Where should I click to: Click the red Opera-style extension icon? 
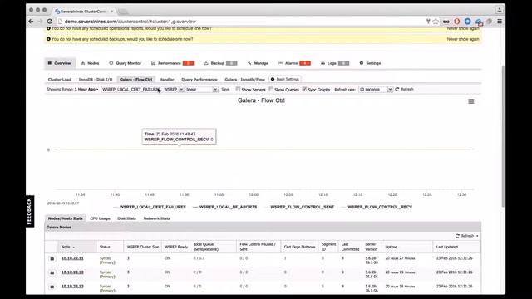pos(456,22)
